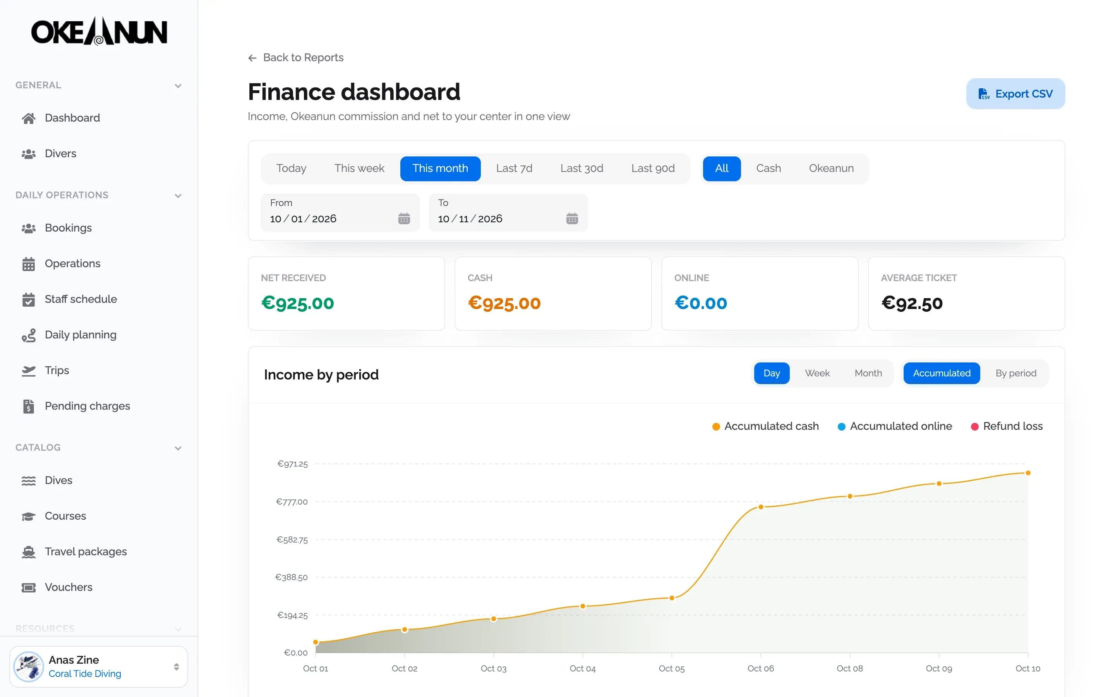Click the Net Received €925.00 value
Screen dimensions: 1115x697
coord(298,303)
